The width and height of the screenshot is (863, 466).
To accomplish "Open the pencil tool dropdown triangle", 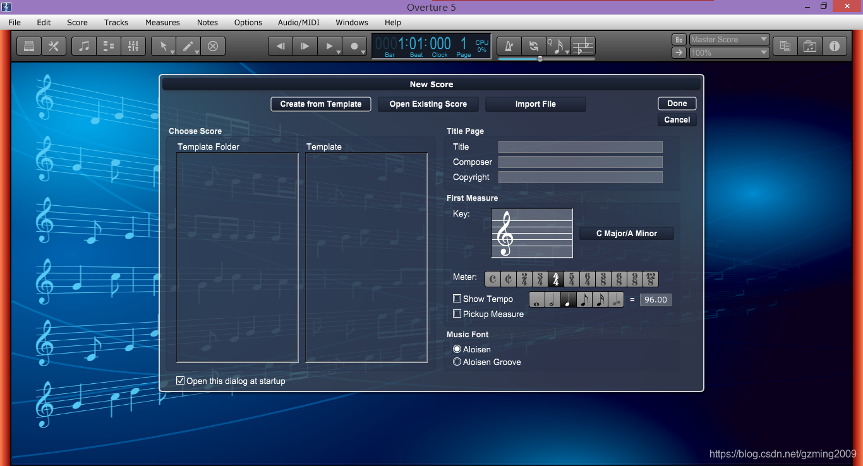I will pyautogui.click(x=197, y=52).
